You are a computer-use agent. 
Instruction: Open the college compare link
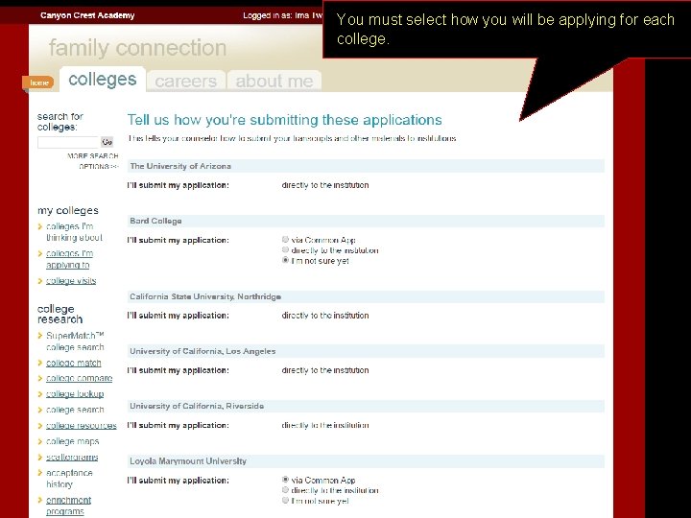(x=80, y=378)
